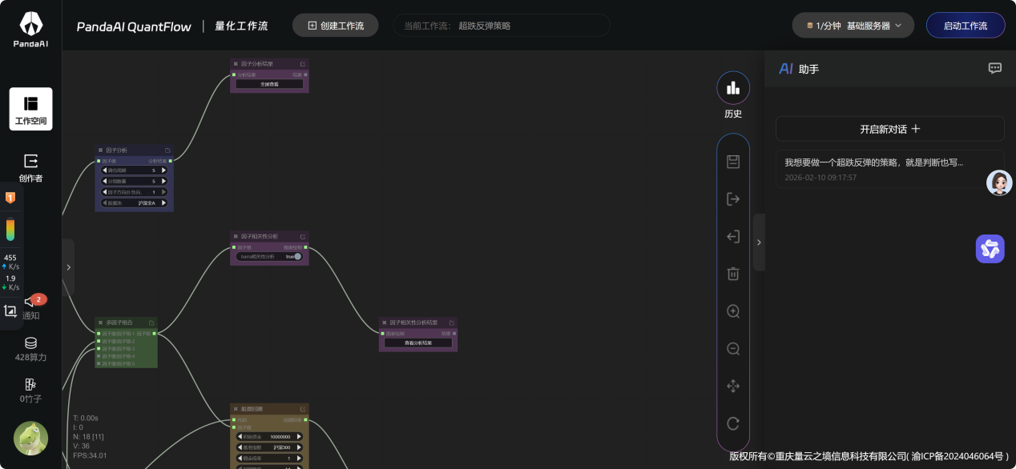Image resolution: width=1016 pixels, height=469 pixels.
Task: Click the purple floating assistant icon
Action: 990,249
